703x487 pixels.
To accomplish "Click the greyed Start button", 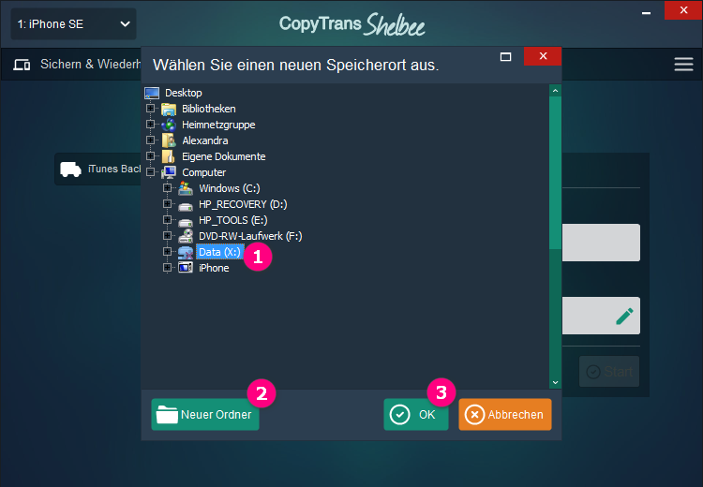I will tap(609, 372).
